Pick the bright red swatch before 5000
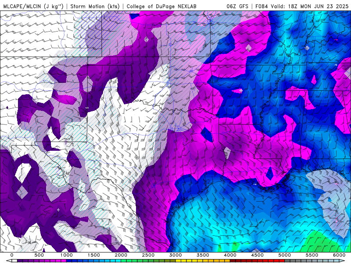Viewport: 351px width, 263px height. tap(282, 261)
